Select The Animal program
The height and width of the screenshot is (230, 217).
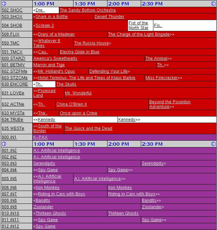point(156,58)
